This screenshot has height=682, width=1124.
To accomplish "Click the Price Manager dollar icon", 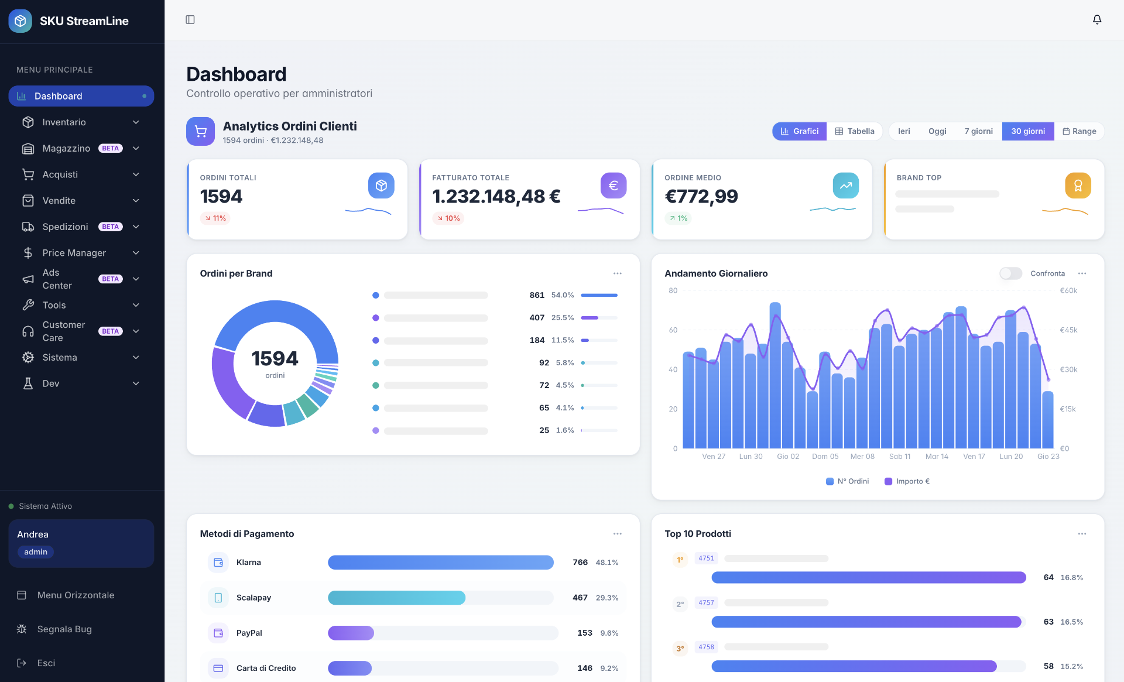I will point(28,252).
